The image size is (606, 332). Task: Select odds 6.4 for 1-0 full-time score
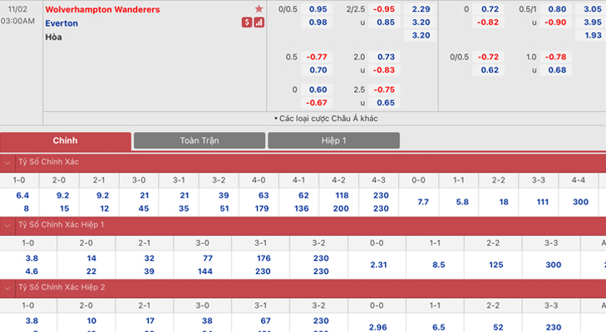point(22,195)
